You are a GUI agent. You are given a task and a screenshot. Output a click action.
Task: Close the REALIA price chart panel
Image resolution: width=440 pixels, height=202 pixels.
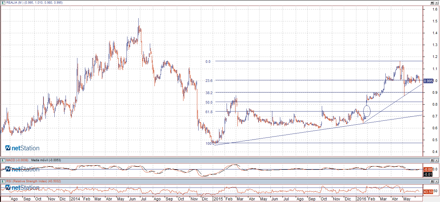coord(436,3)
